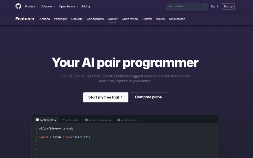Image resolution: width=253 pixels, height=158 pixels.
Task: Click into the Search GitHub field
Action: pos(187,6)
